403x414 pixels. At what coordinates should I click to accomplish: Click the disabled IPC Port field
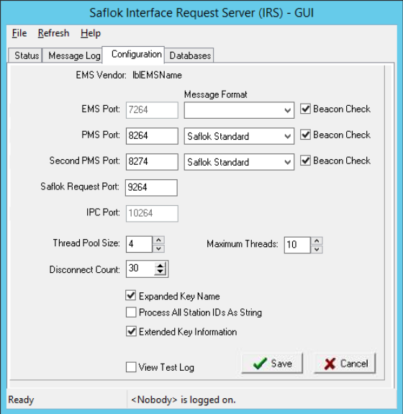[x=152, y=213]
